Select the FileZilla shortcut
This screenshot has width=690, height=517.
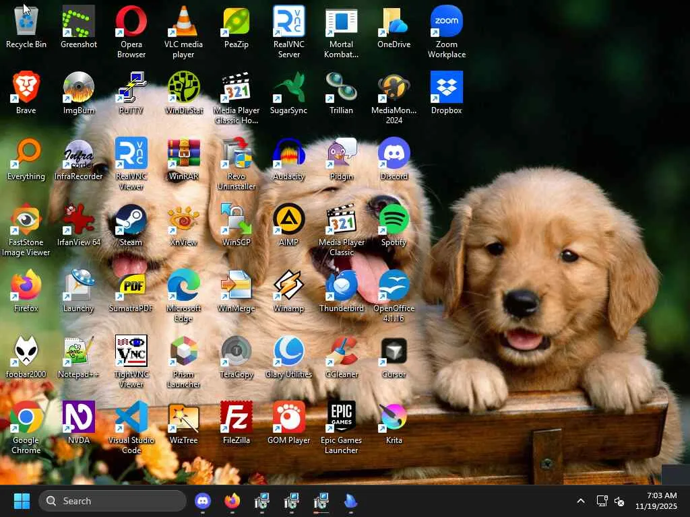(237, 423)
